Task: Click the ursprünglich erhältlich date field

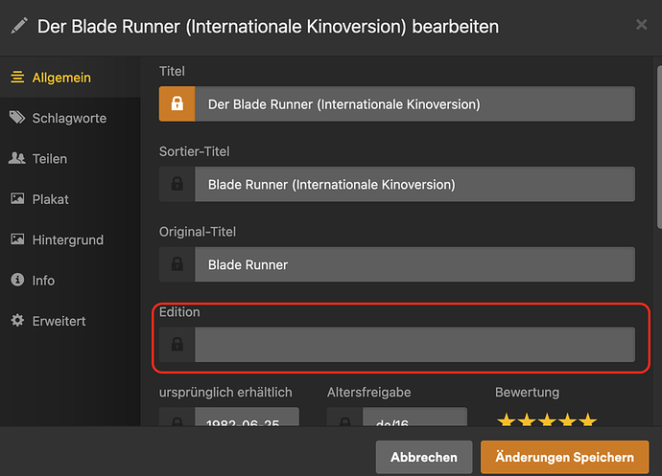Action: click(x=247, y=417)
